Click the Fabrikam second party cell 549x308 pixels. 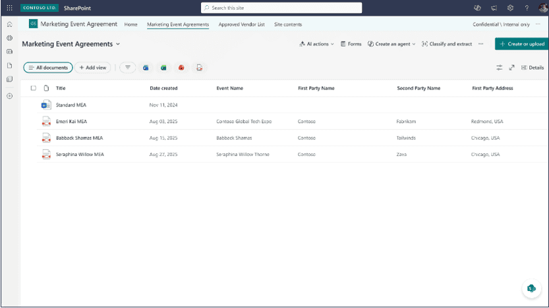click(406, 121)
